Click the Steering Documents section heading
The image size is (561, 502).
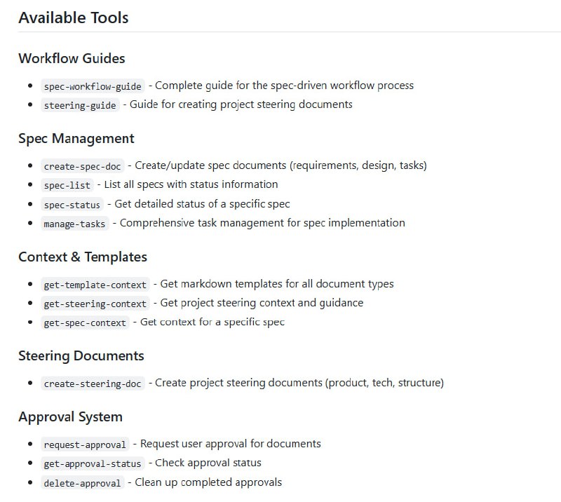pyautogui.click(x=81, y=356)
